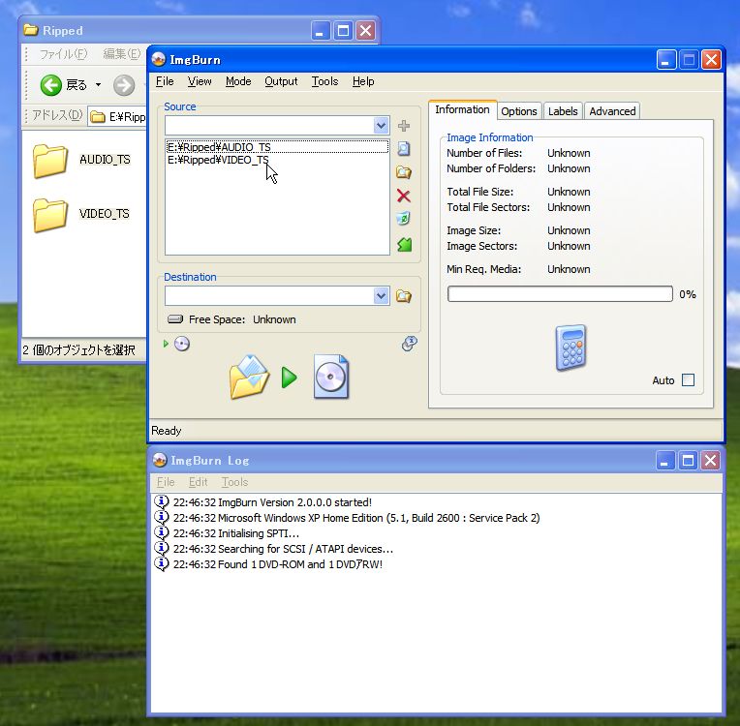Viewport: 740px width, 726px height.
Task: Open the Source dropdown list
Action: coord(381,126)
